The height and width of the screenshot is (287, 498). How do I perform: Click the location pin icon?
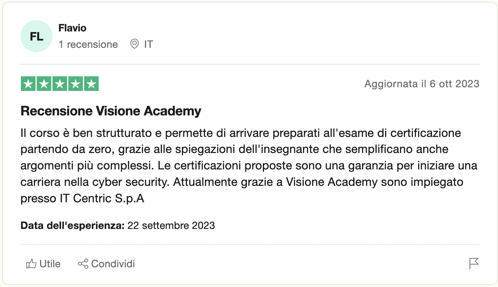(135, 45)
